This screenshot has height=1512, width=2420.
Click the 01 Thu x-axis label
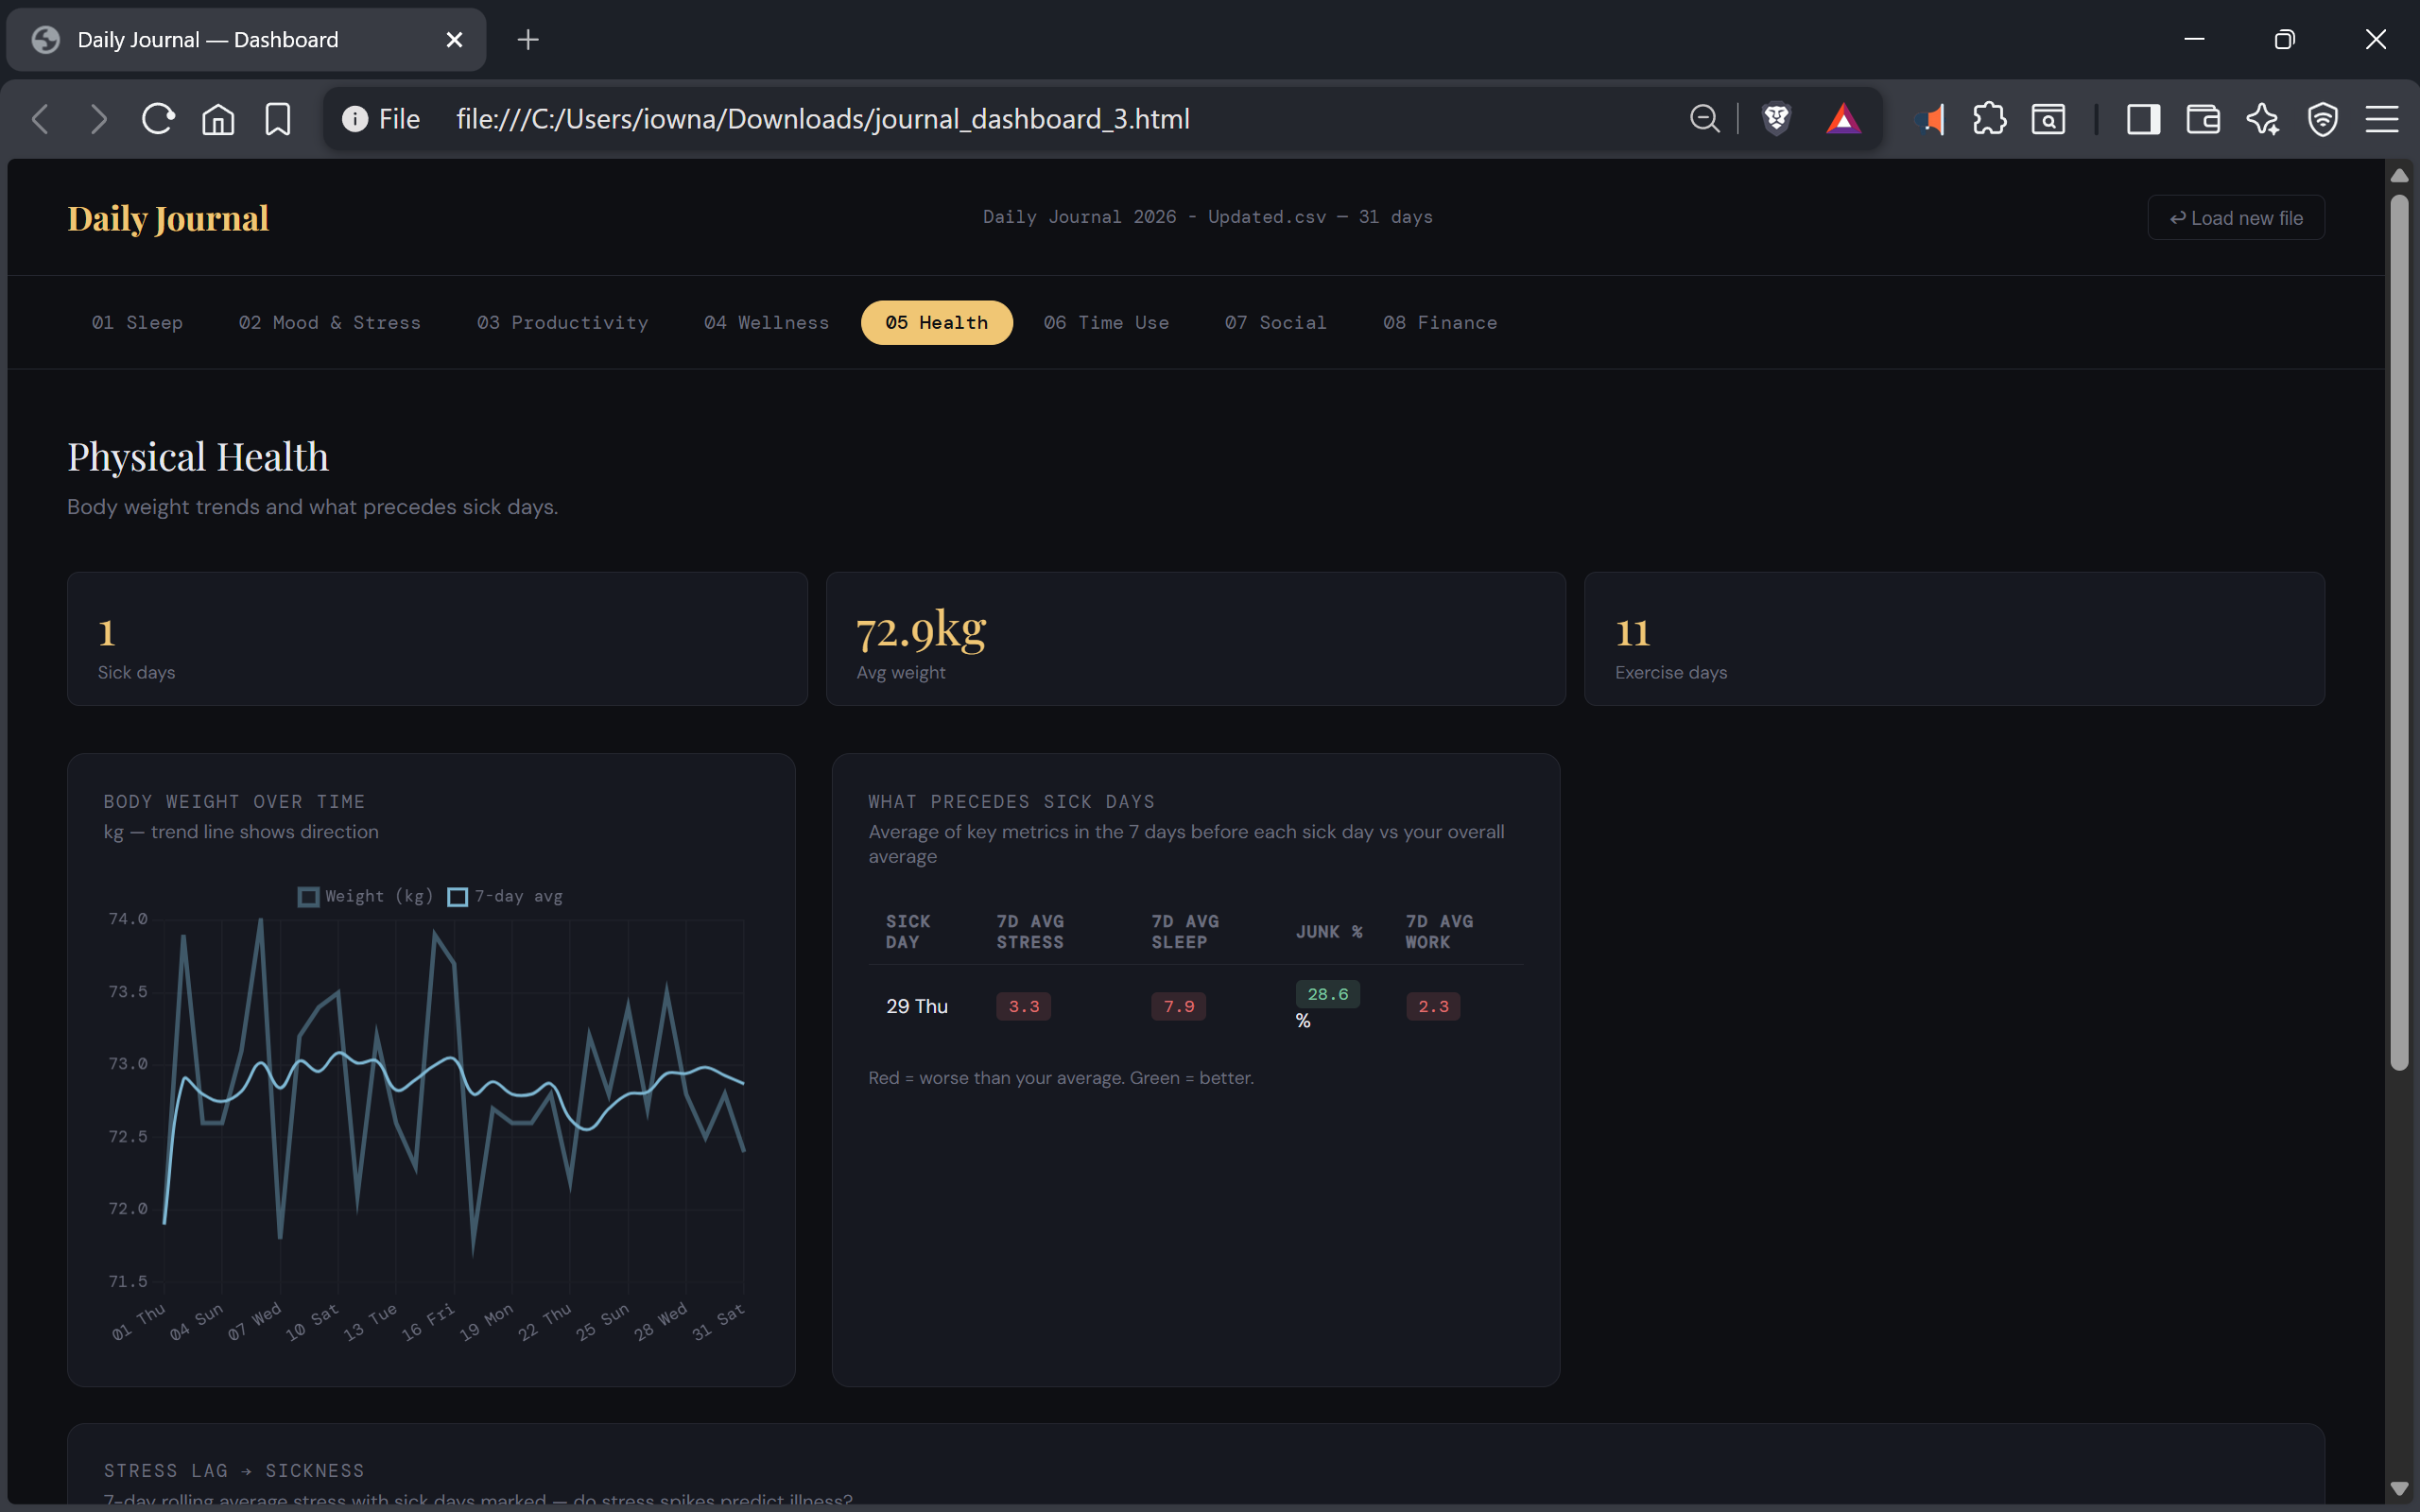click(x=138, y=1321)
